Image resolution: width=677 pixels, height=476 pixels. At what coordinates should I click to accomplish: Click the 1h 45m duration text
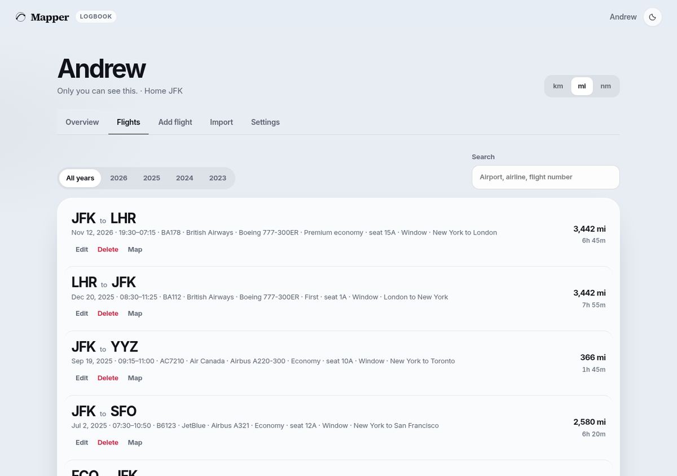tap(594, 369)
